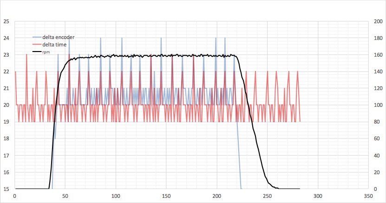Click the red line swatch beside delta time
Screen dimensions: 386x203
tap(37, 45)
